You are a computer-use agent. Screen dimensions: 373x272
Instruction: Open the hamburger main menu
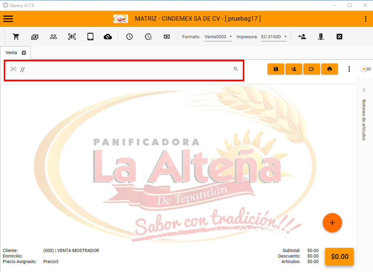pyautogui.click(x=8, y=19)
